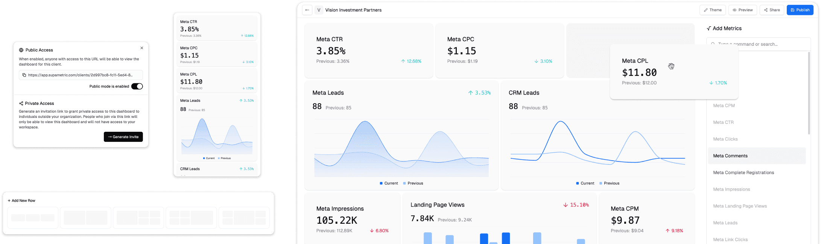The height and width of the screenshot is (244, 821).
Task: Click "Previous: $12.00" on the floating Meta CPL card
Action: coord(639,83)
